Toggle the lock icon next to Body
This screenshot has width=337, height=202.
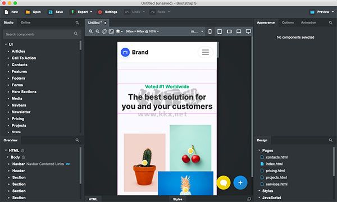click(24, 157)
